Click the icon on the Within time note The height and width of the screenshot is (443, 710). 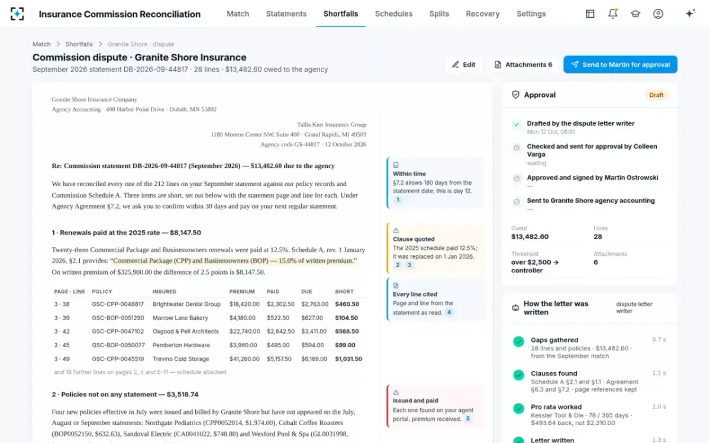click(x=396, y=165)
